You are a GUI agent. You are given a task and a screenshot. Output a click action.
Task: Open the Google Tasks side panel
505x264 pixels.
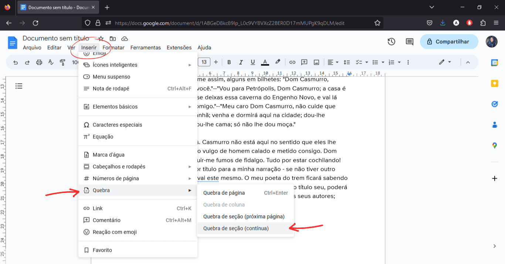pos(494,104)
